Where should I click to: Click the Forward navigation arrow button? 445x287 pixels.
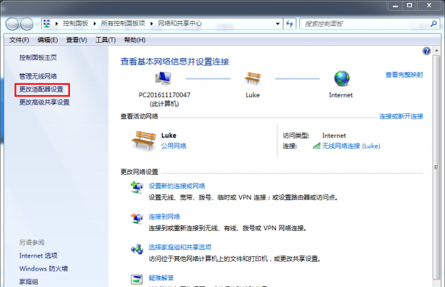(x=27, y=24)
